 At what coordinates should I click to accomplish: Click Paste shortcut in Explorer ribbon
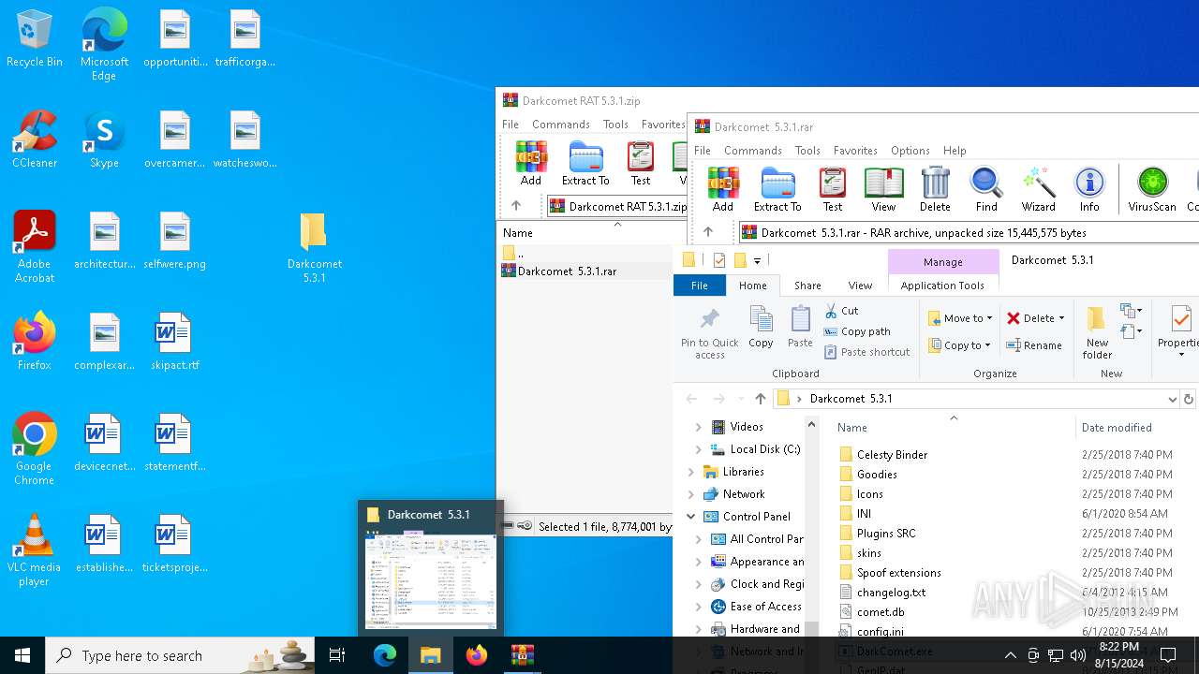tap(867, 352)
